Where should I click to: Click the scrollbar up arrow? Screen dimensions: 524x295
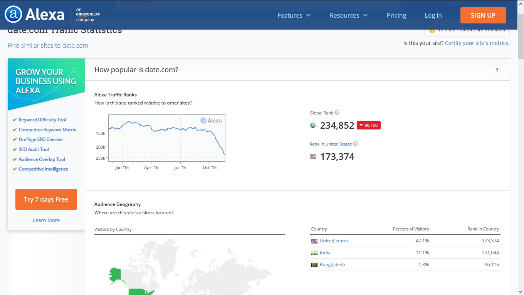[x=521, y=3]
